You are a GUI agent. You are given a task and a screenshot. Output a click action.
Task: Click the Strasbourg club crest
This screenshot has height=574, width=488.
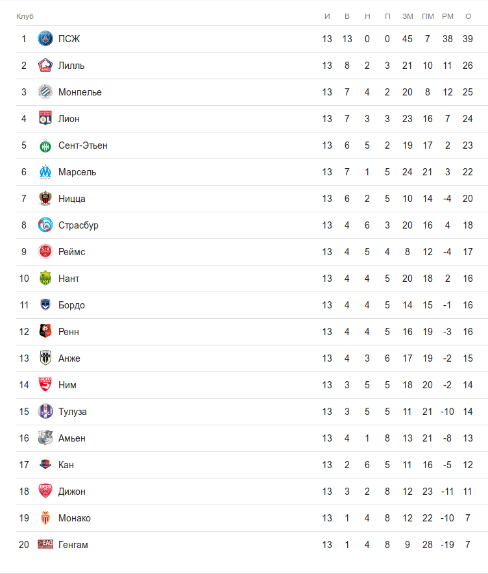[x=45, y=225]
